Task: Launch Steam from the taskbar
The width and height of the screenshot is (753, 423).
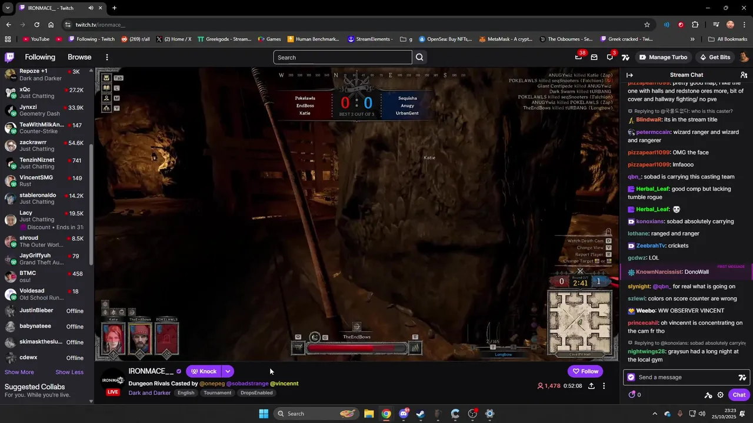Action: click(421, 414)
